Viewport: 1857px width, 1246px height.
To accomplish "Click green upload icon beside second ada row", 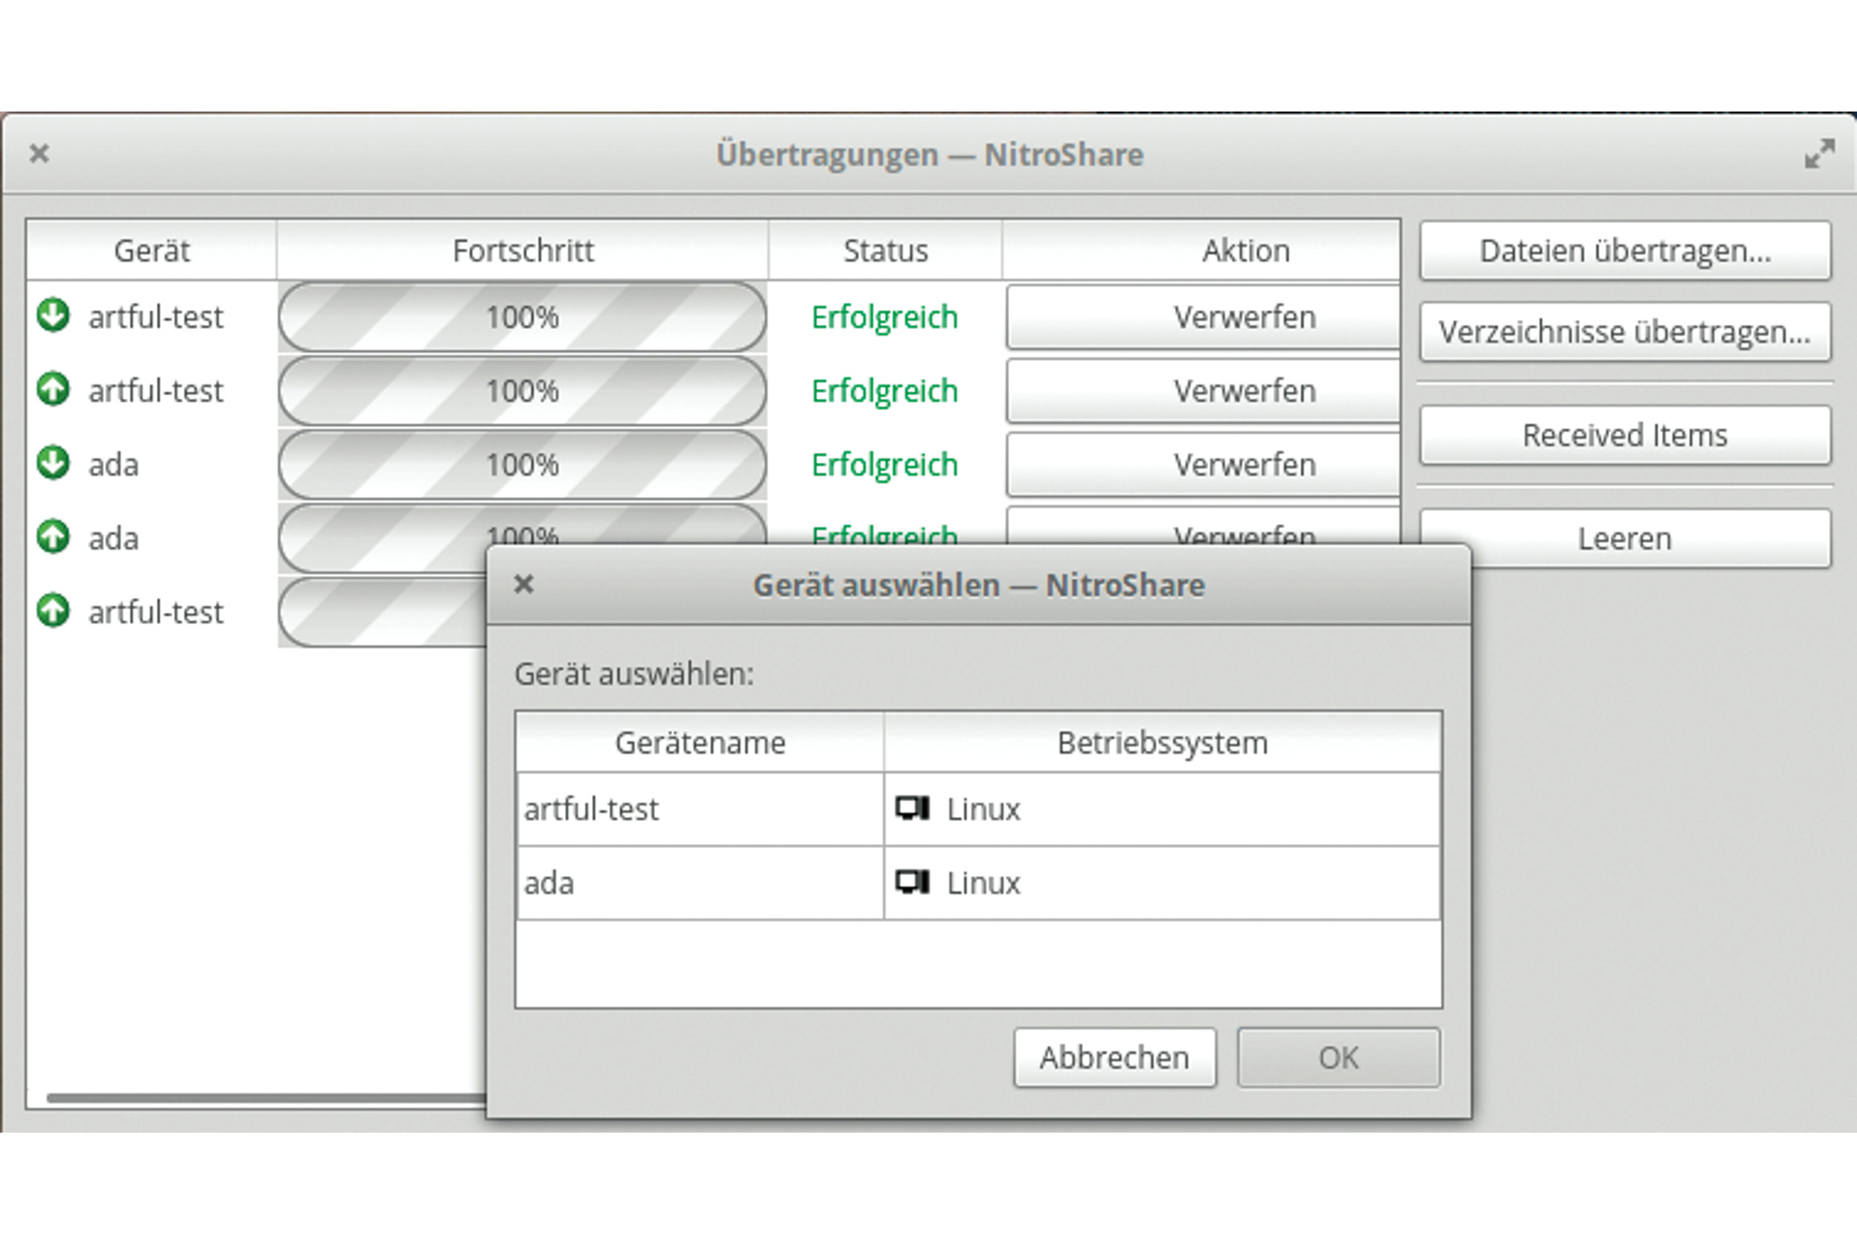I will [x=53, y=537].
